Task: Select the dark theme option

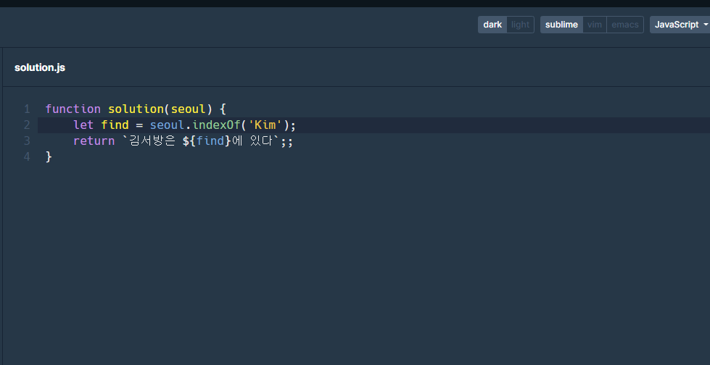Action: [x=492, y=25]
